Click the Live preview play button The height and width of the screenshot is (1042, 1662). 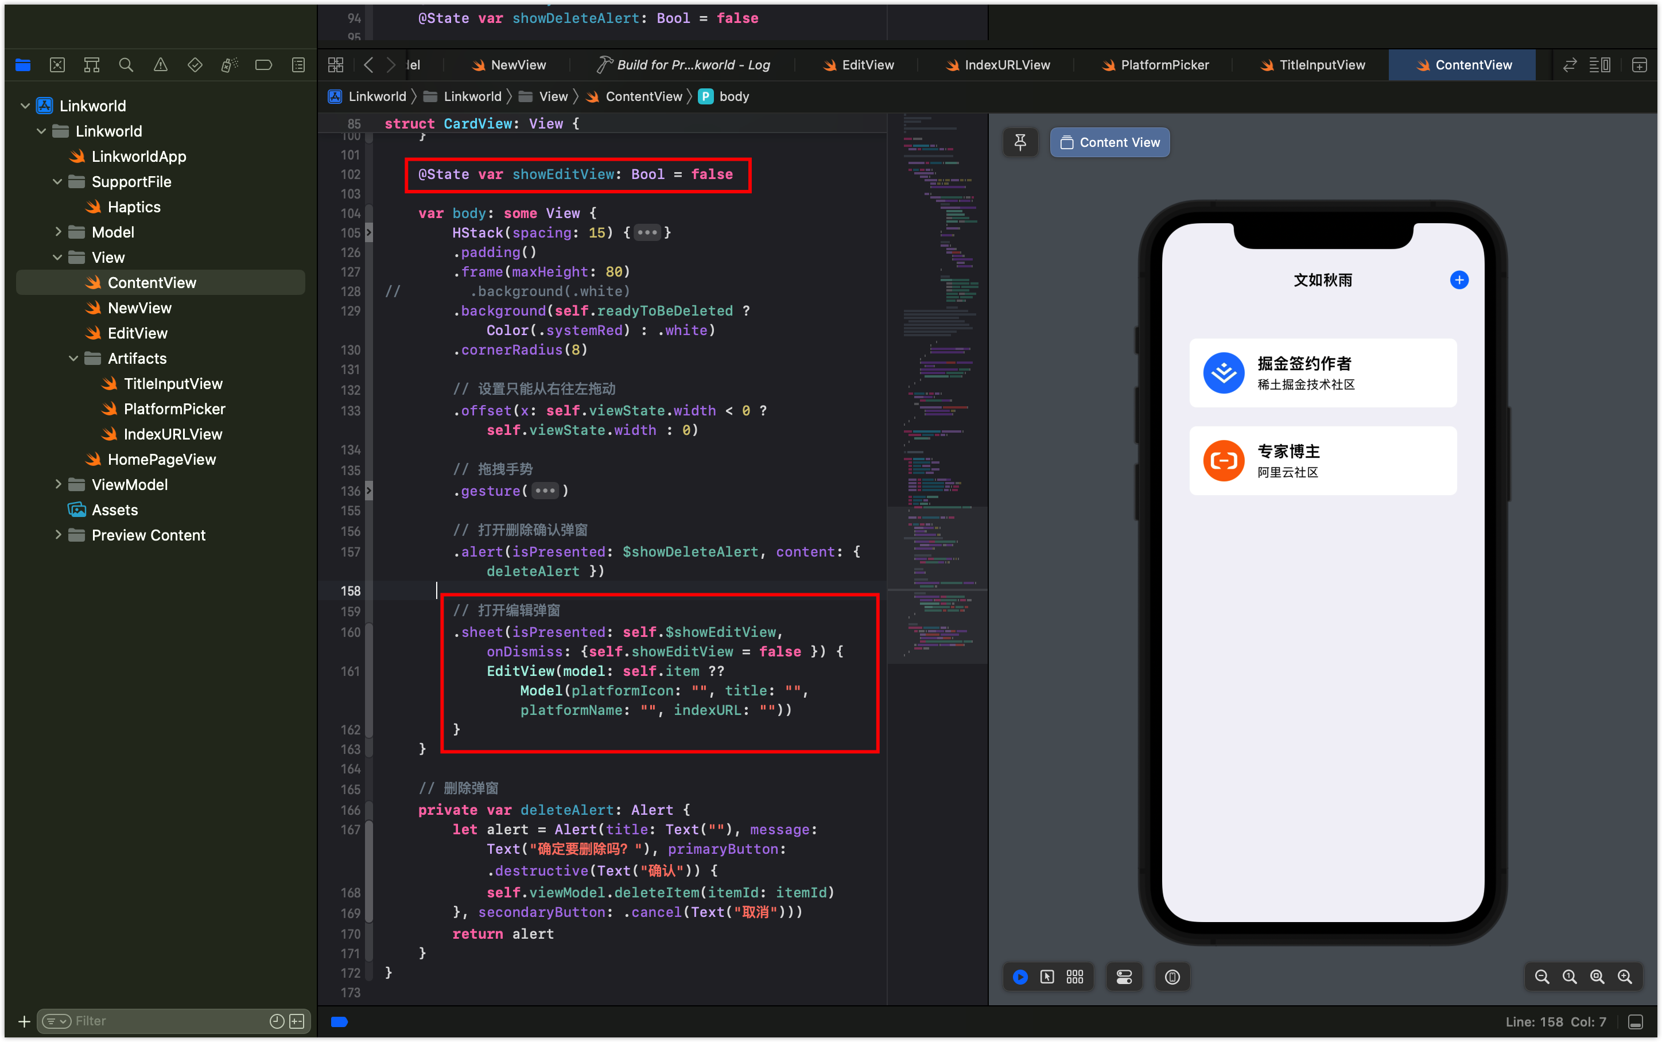tap(1020, 977)
